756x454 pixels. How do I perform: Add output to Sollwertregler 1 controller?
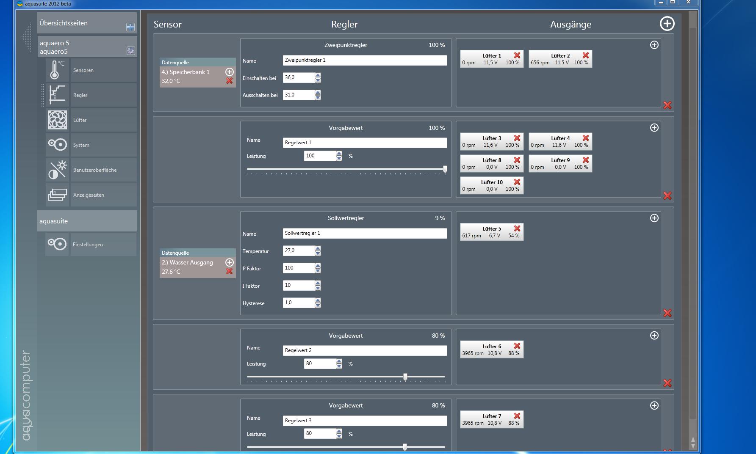click(x=654, y=218)
